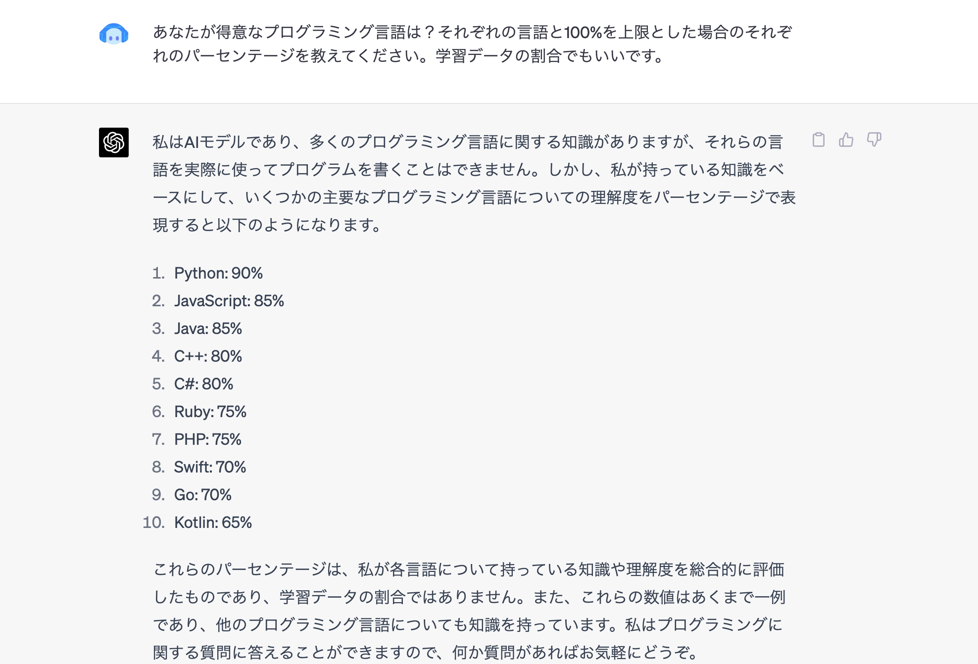Click the "Java: 85%" list entry
Image resolution: width=978 pixels, height=664 pixels.
click(x=208, y=329)
